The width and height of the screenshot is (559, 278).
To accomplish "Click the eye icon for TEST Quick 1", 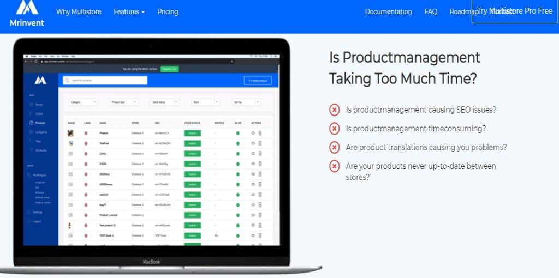I will [253, 235].
